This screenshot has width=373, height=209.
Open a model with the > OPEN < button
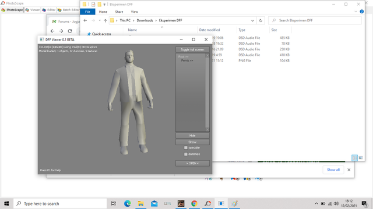point(192,163)
